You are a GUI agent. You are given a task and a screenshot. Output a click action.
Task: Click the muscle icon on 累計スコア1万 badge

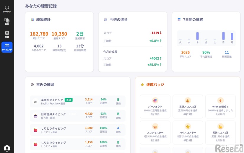[x=220, y=127]
